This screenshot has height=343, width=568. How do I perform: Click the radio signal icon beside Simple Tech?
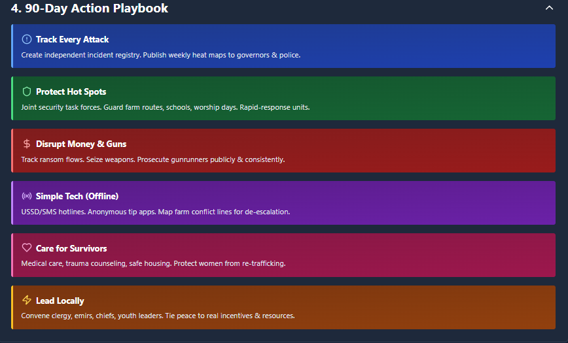click(x=27, y=196)
